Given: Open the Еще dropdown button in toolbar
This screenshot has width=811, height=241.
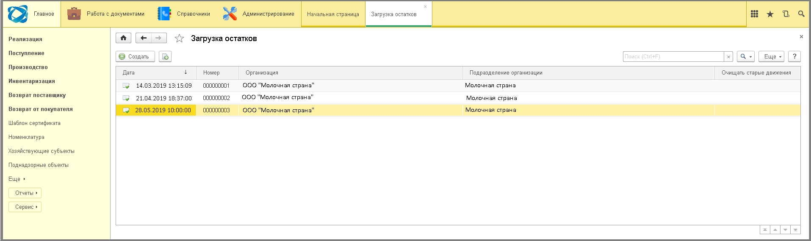Looking at the screenshot, I should click(x=771, y=56).
